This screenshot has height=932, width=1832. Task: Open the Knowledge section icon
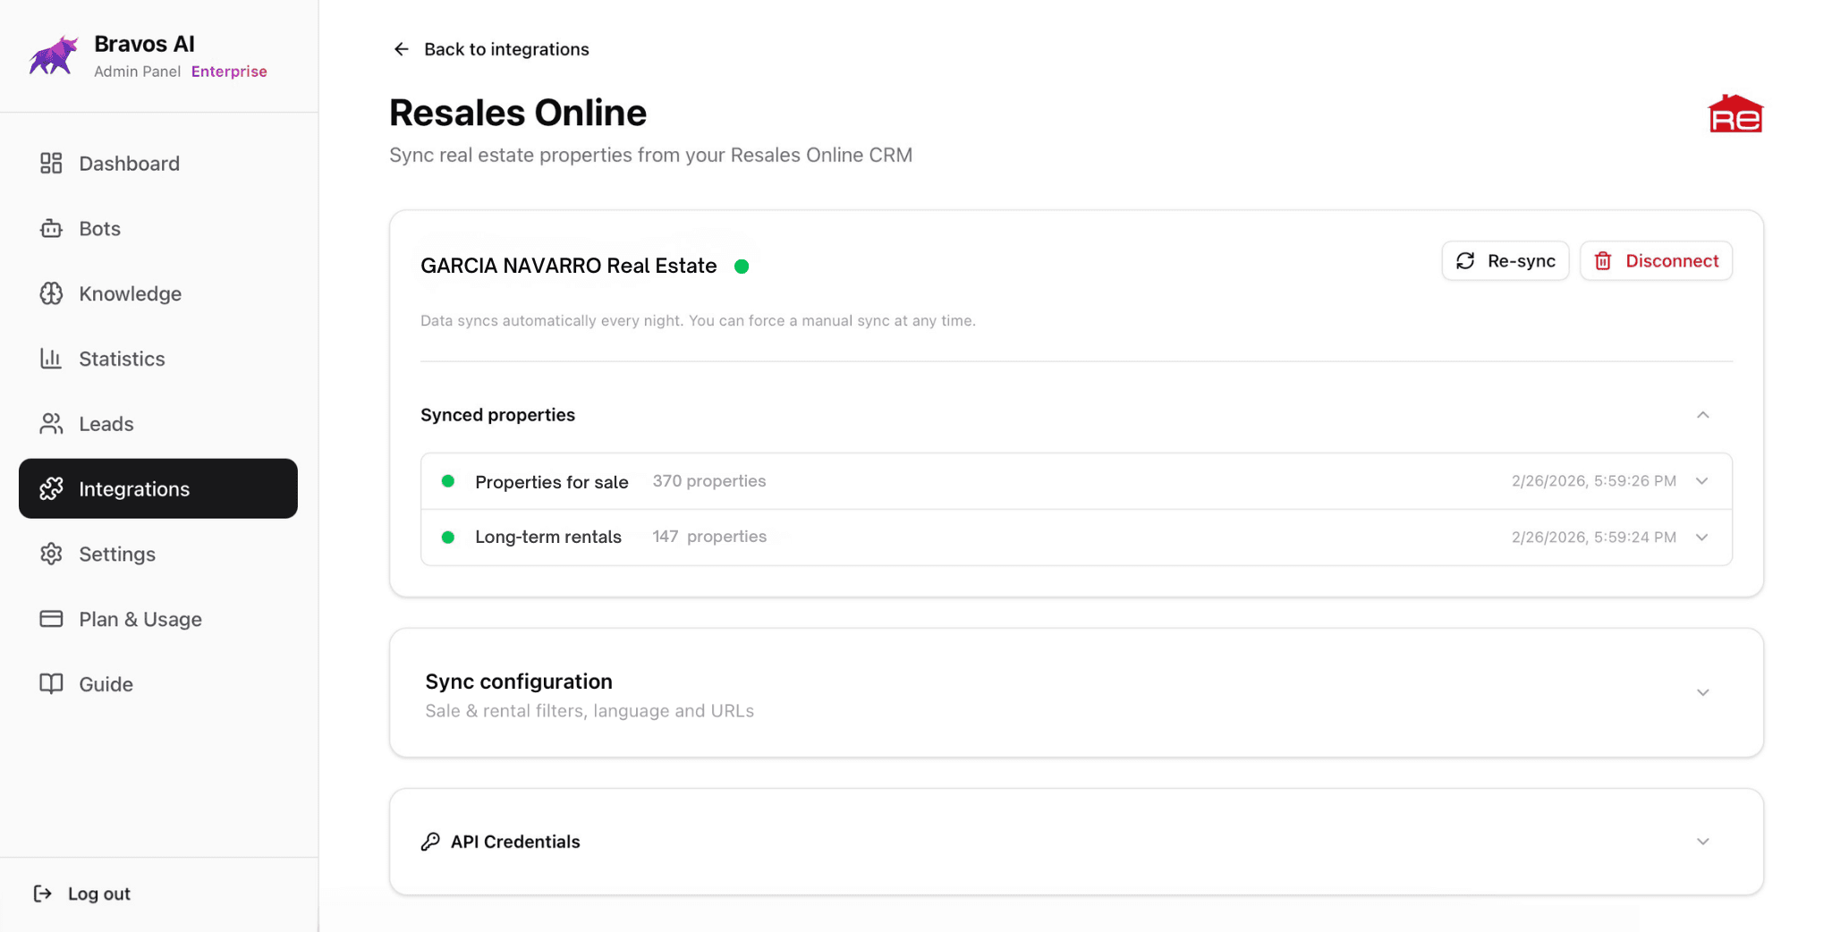[51, 293]
